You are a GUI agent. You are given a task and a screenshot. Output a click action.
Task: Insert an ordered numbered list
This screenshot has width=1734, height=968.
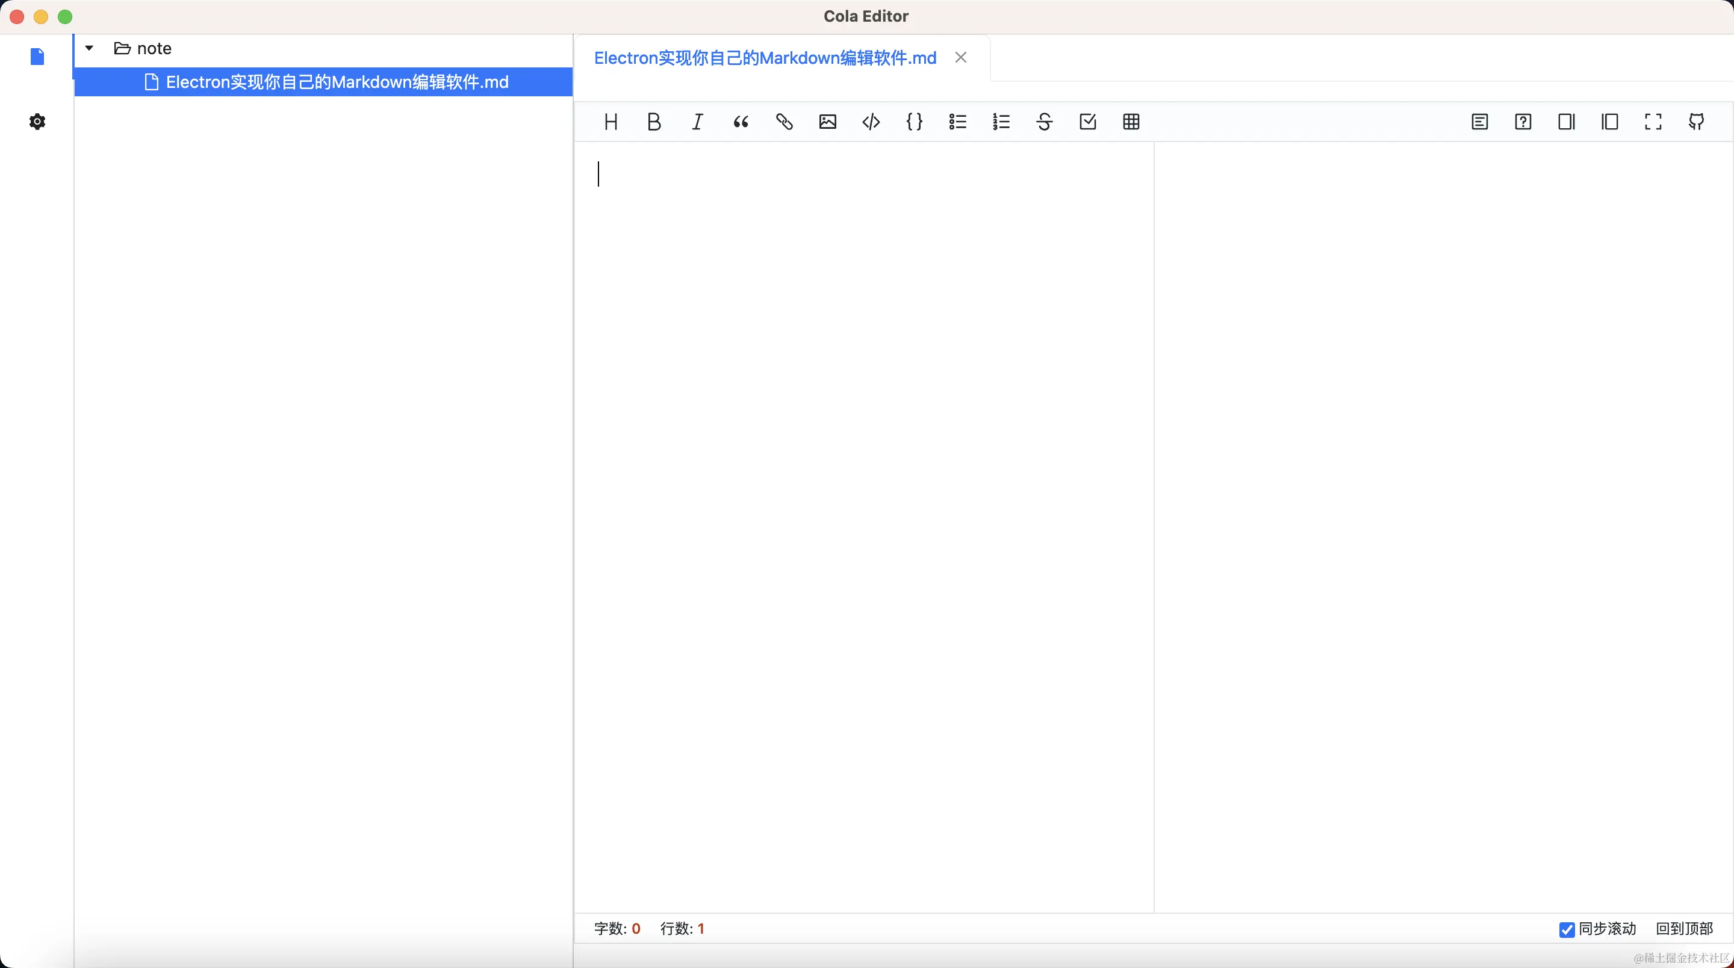(1001, 122)
